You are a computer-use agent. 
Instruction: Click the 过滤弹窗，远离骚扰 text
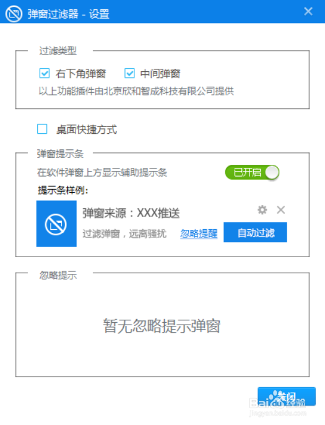pos(124,234)
